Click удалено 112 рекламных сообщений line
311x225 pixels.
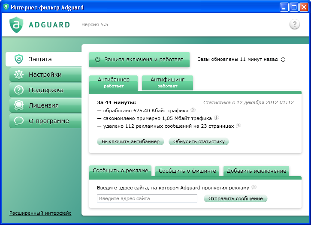[x=166, y=126]
